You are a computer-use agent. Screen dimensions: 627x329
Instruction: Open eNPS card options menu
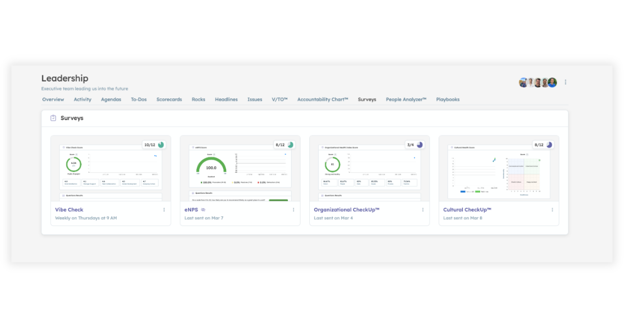click(x=294, y=210)
